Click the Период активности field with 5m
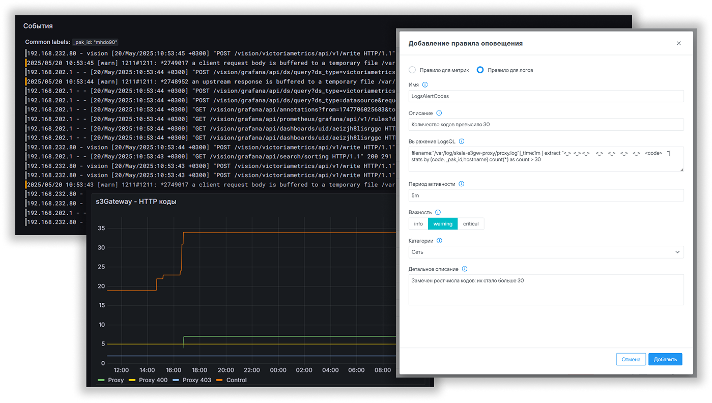Viewport: 712px width, 403px height. 546,195
